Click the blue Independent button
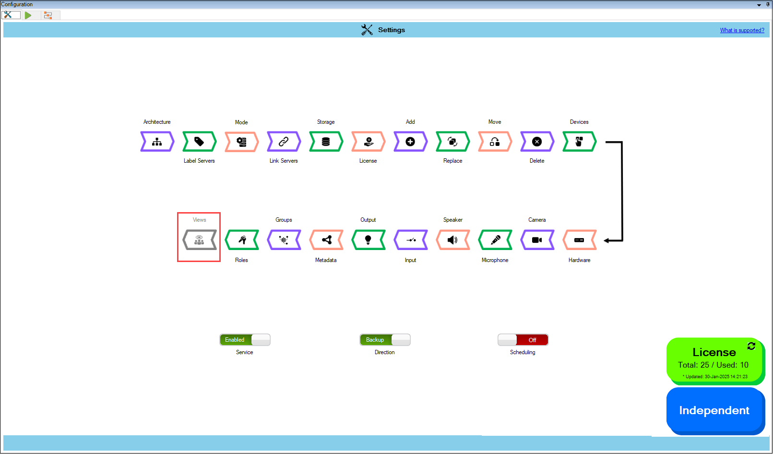773x454 pixels. click(x=714, y=410)
